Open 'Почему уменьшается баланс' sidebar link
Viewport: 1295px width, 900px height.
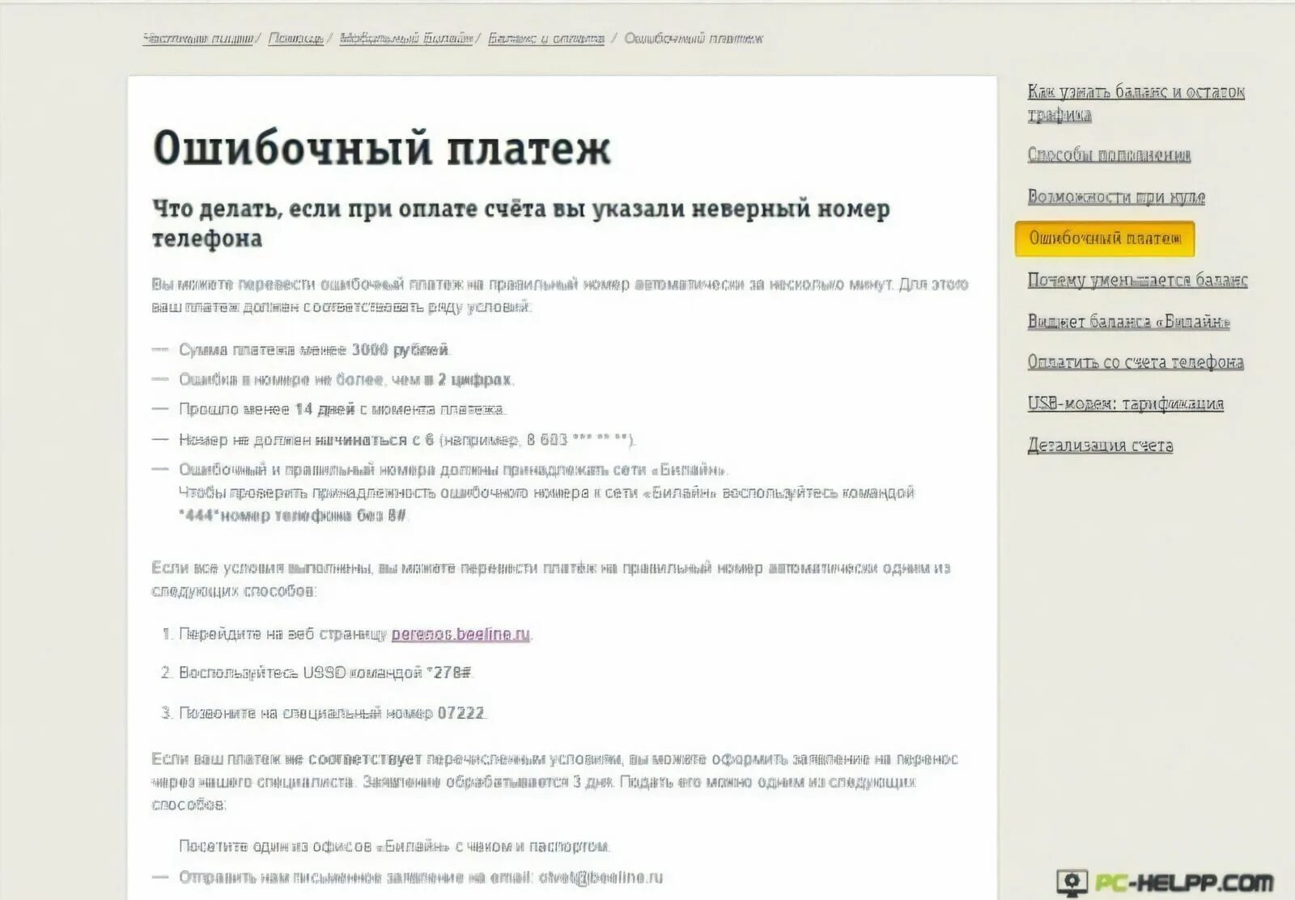point(1137,280)
